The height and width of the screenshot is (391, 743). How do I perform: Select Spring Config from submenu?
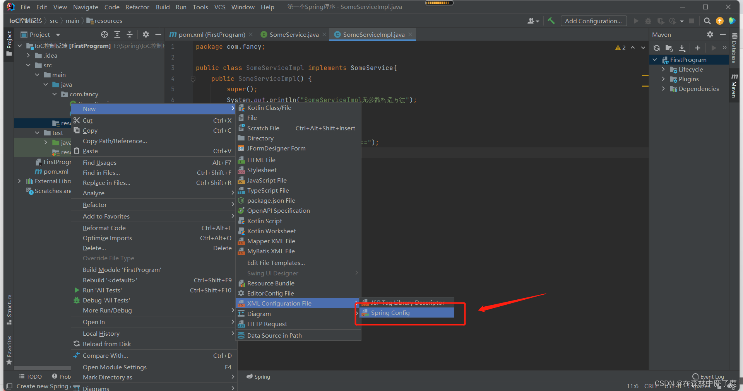click(407, 312)
